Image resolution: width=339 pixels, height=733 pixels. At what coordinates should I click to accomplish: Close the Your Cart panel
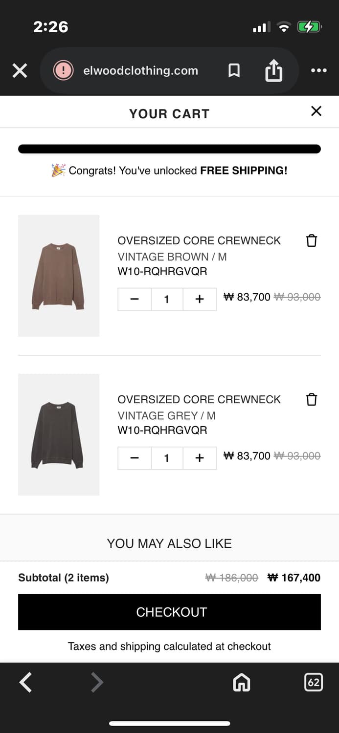(x=316, y=111)
